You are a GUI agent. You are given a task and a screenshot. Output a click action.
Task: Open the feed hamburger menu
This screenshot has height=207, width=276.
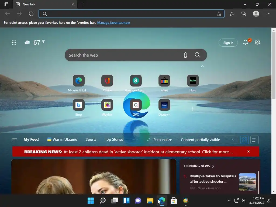point(15,140)
